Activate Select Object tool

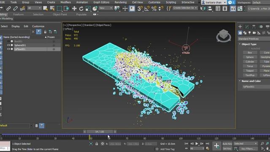coord(46,8)
